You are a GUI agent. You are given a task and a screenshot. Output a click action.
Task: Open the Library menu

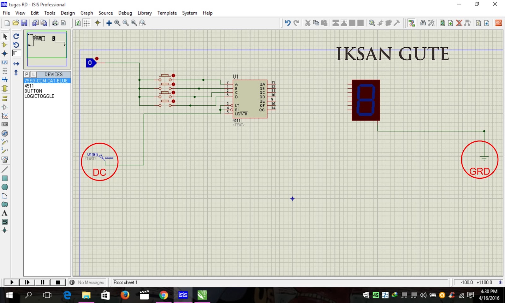(x=144, y=13)
